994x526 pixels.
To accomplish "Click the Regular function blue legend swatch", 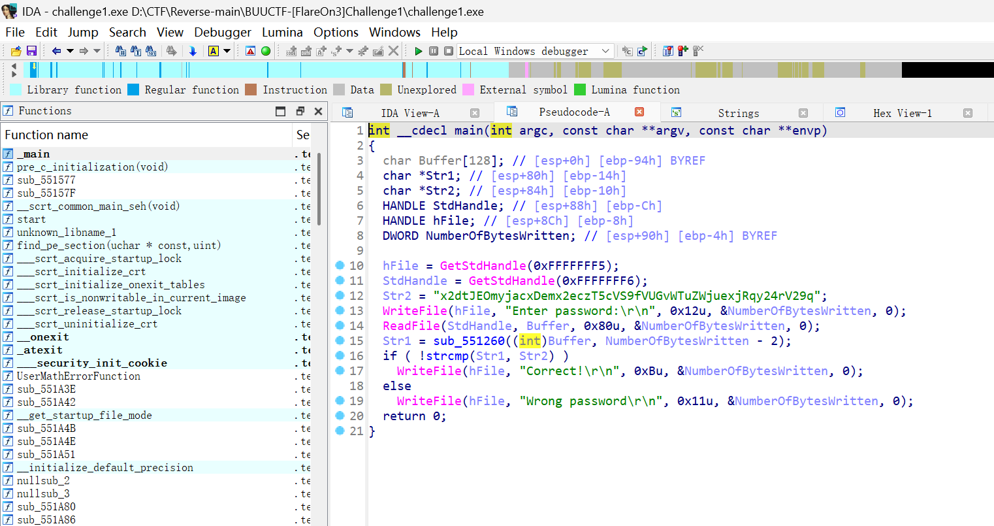I will pyautogui.click(x=133, y=90).
